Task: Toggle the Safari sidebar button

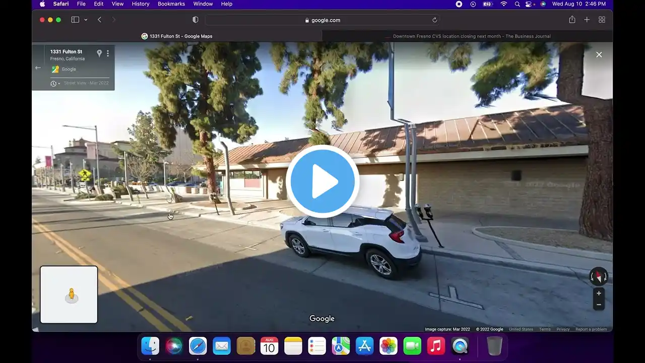Action: point(75,20)
